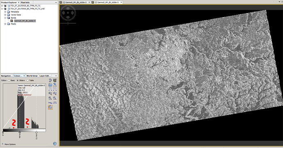Switch to Navigation tab
Screen dimensions: 283x148
point(7,76)
